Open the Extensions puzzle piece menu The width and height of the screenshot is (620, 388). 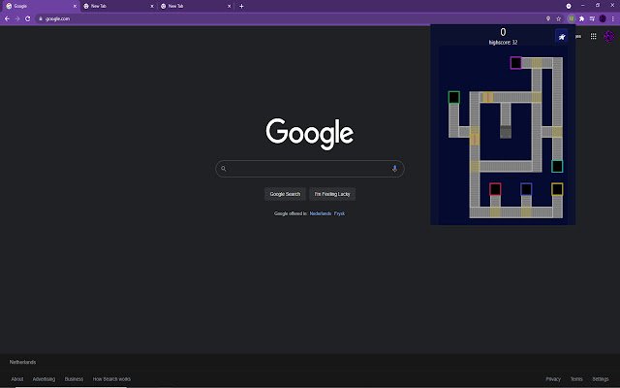(581, 18)
